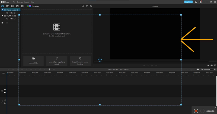Click the timeline zoom slider
The width and height of the screenshot is (217, 114).
pos(208,69)
